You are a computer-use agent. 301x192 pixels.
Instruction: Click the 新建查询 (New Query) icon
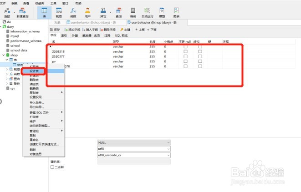[22, 13]
